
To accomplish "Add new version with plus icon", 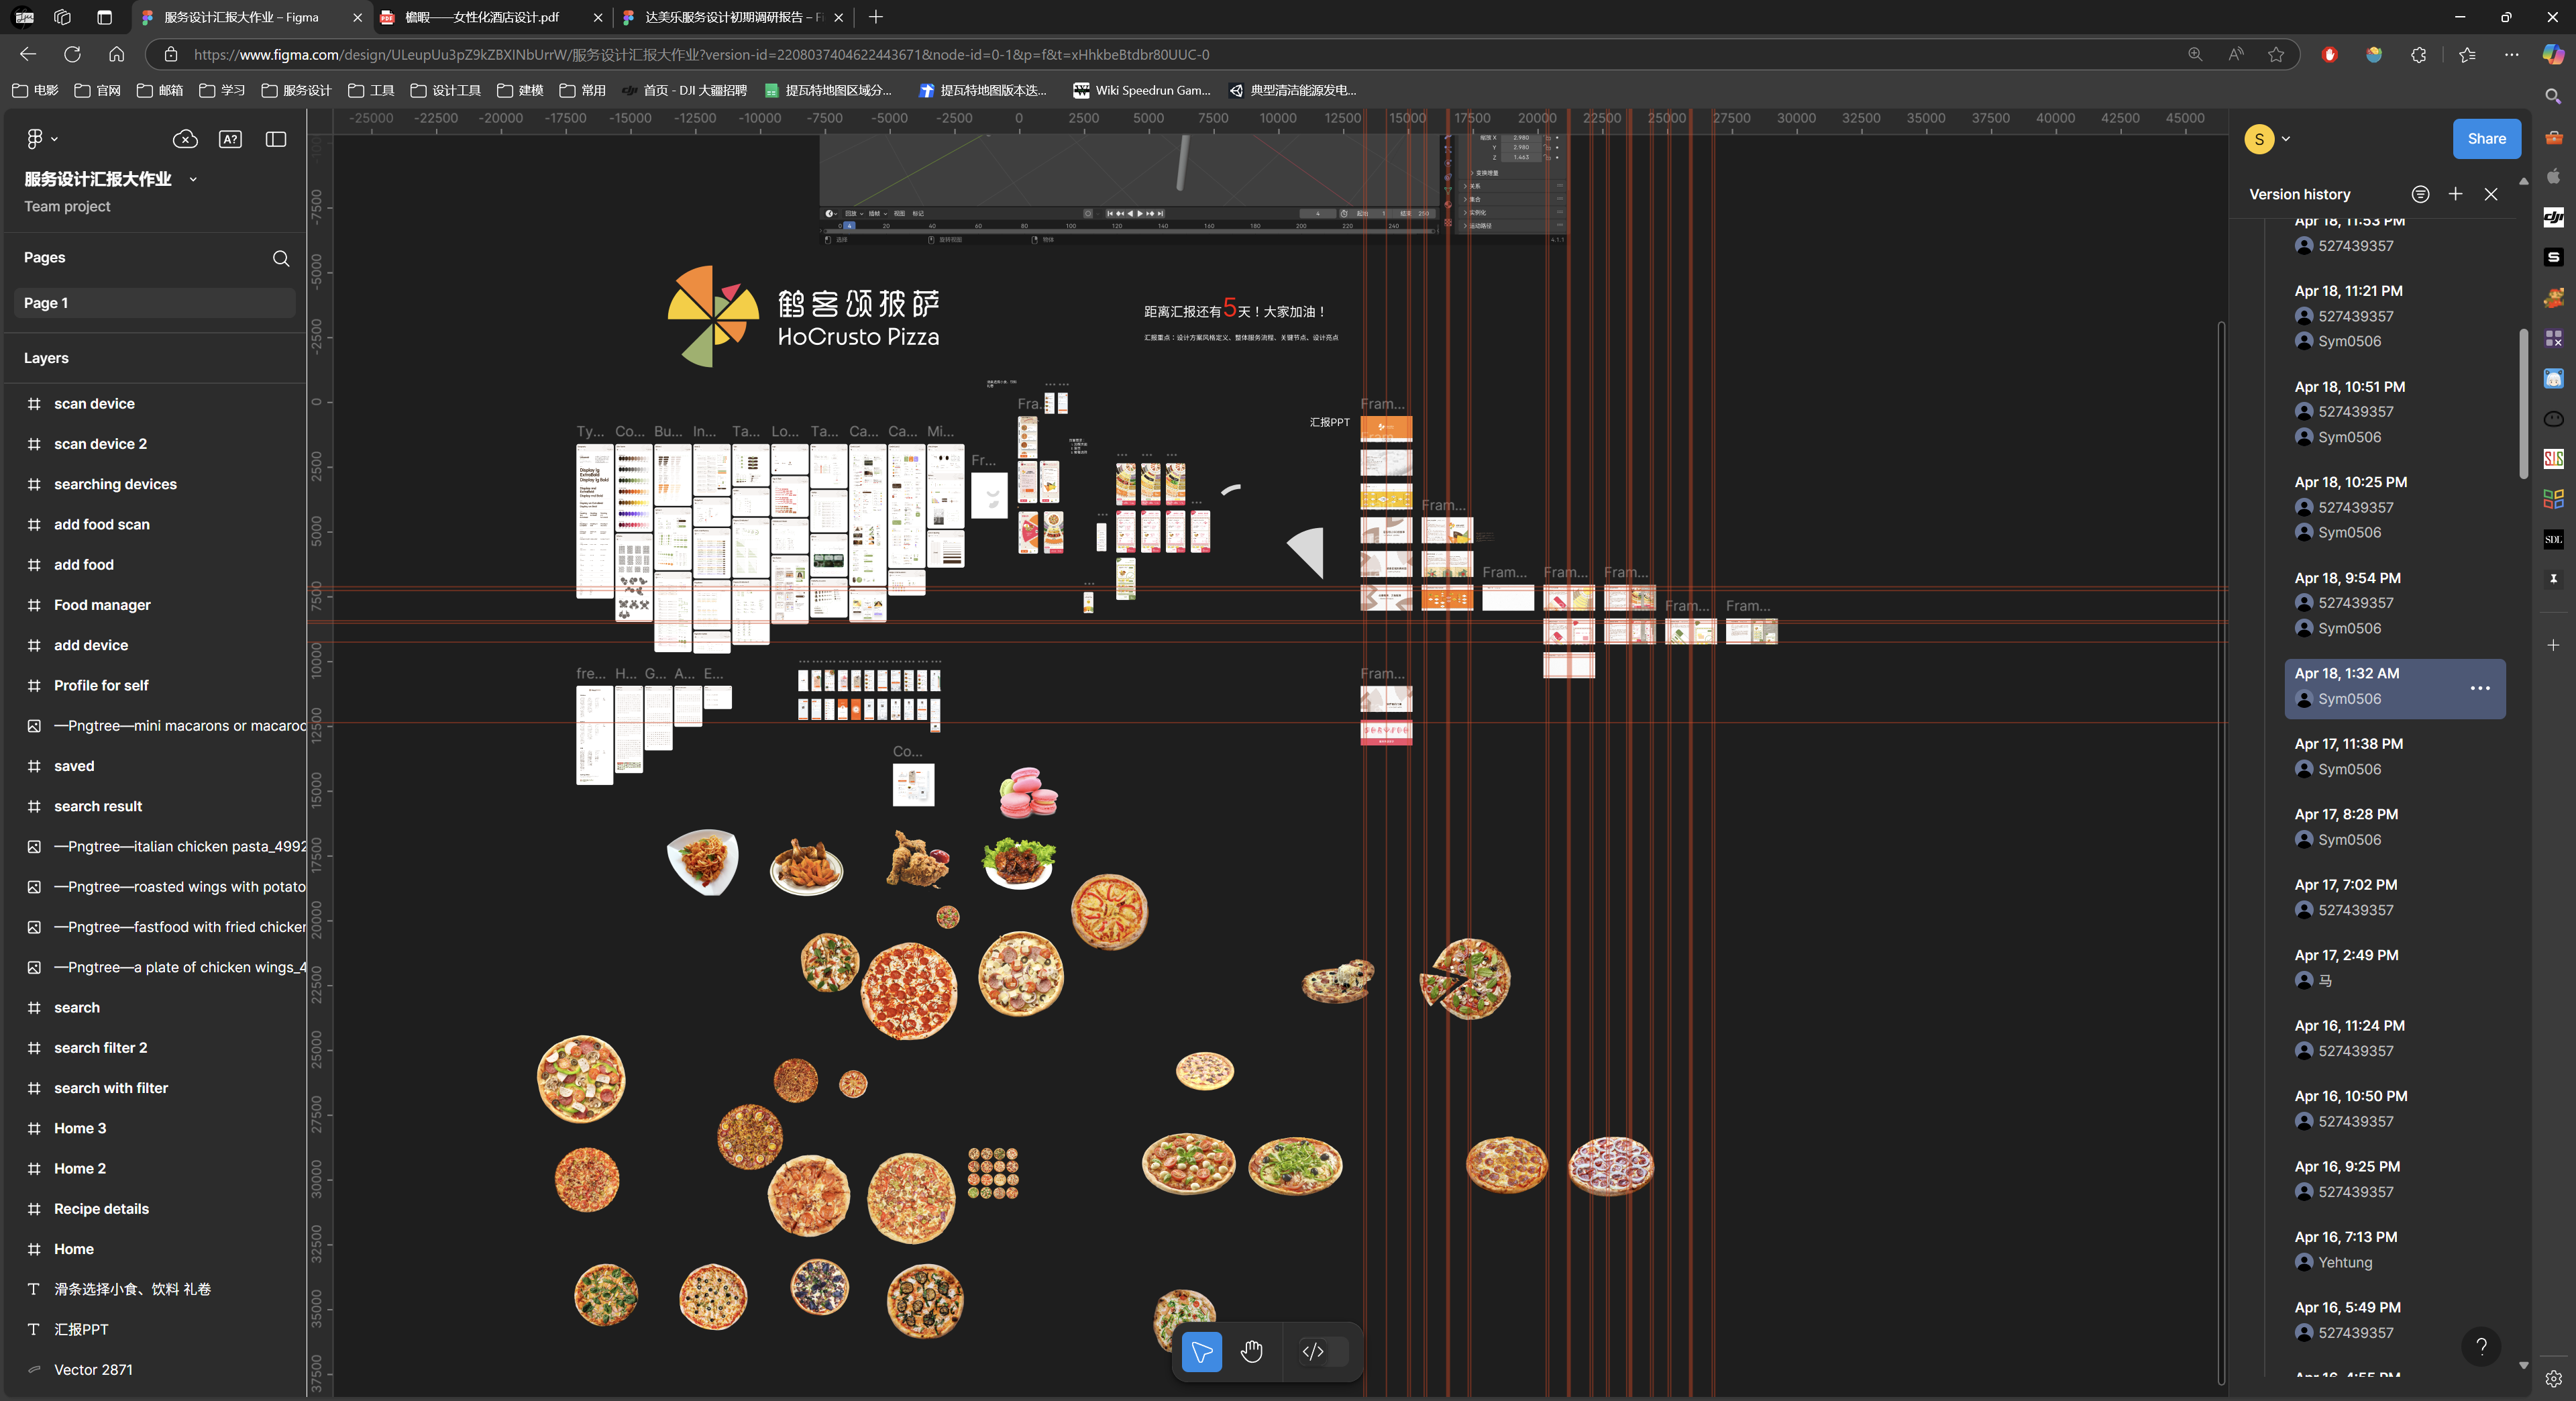I will click(x=2455, y=194).
